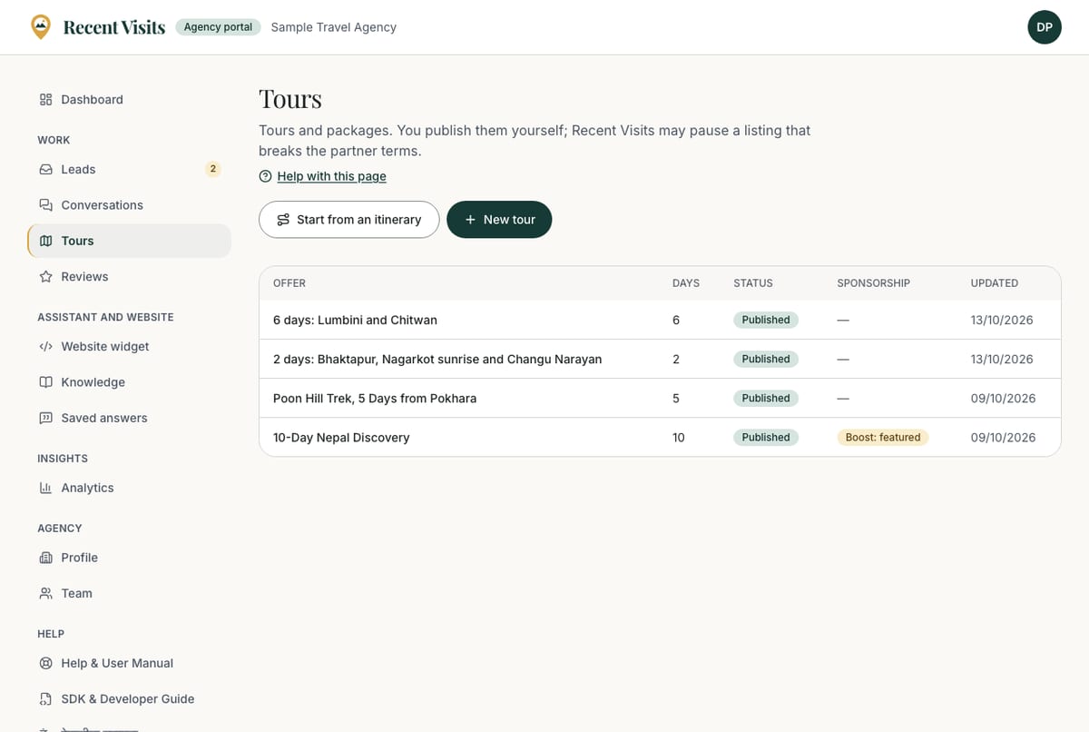Viewport: 1089px width, 732px height.
Task: Click the Analytics bar chart icon
Action: (x=45, y=489)
